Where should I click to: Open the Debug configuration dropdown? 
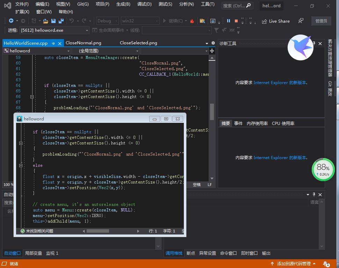pyautogui.click(x=107, y=21)
